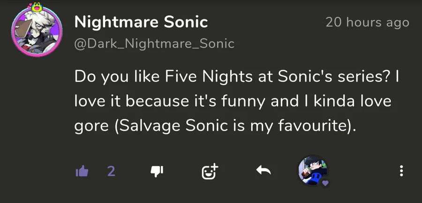The height and width of the screenshot is (203, 422).
Task: Click the Nightmare Sonic display name
Action: 141,22
